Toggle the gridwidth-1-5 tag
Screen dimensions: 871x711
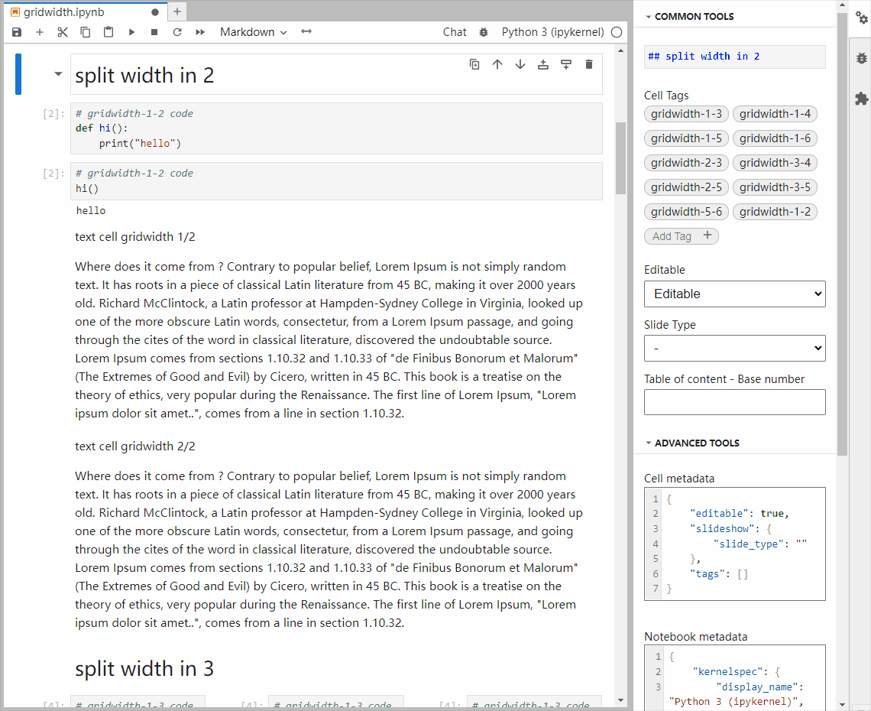[686, 138]
